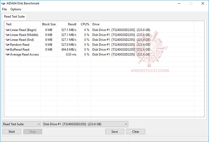The image size is (209, 142).
Task: Click the Disk Drive #1 entry in Random Read row
Action: pyautogui.click(x=121, y=45)
